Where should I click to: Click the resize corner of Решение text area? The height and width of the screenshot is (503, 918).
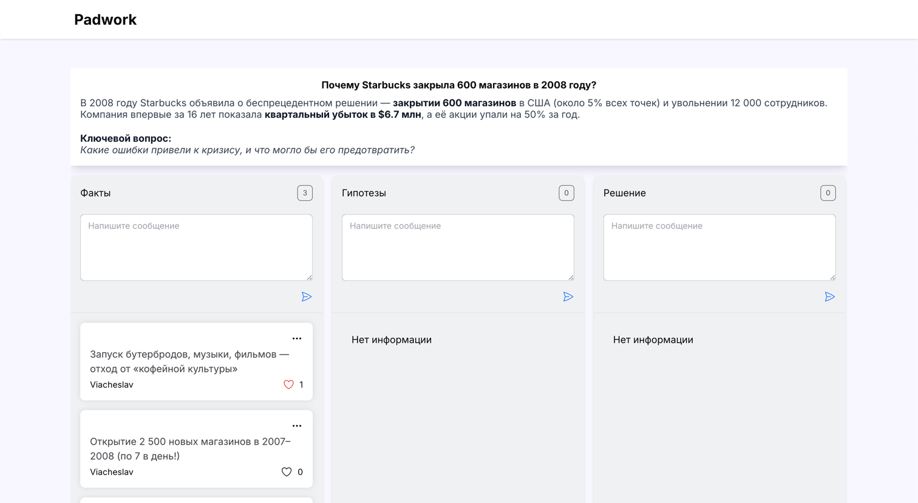pos(832,277)
